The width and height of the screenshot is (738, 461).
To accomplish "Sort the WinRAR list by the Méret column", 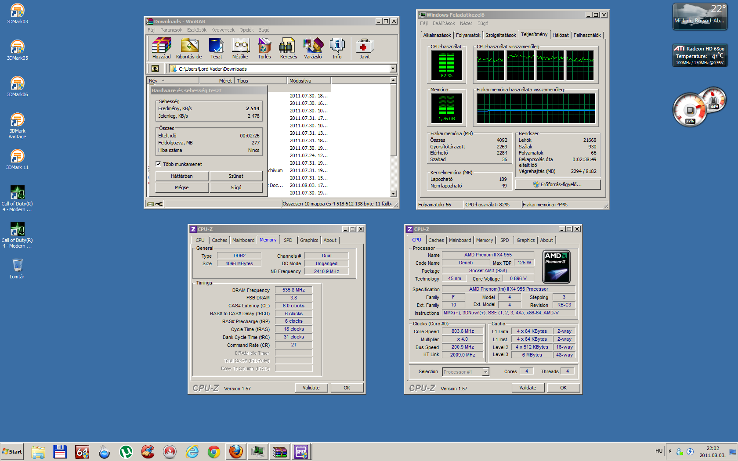I will click(x=217, y=81).
